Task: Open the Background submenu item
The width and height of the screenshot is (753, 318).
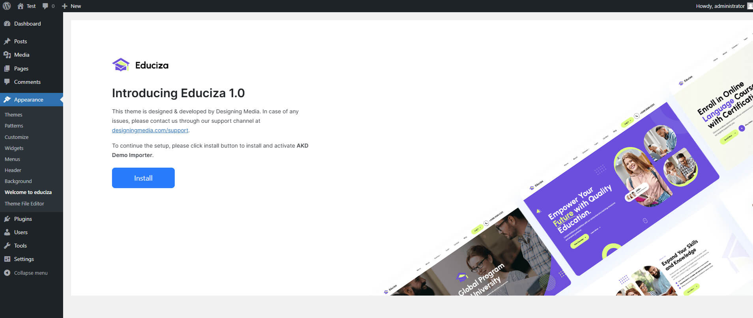Action: point(18,181)
